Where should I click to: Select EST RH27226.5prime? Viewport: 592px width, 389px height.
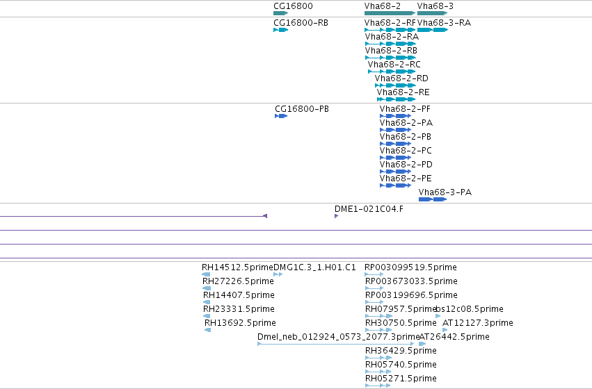238,281
